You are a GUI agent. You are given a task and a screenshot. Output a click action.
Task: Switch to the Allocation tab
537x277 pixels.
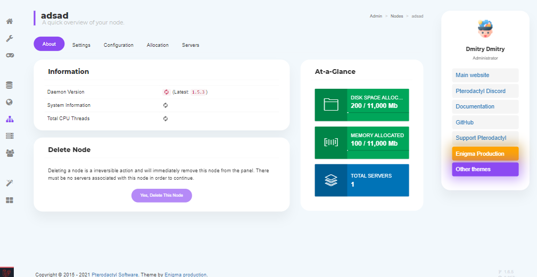pos(158,45)
